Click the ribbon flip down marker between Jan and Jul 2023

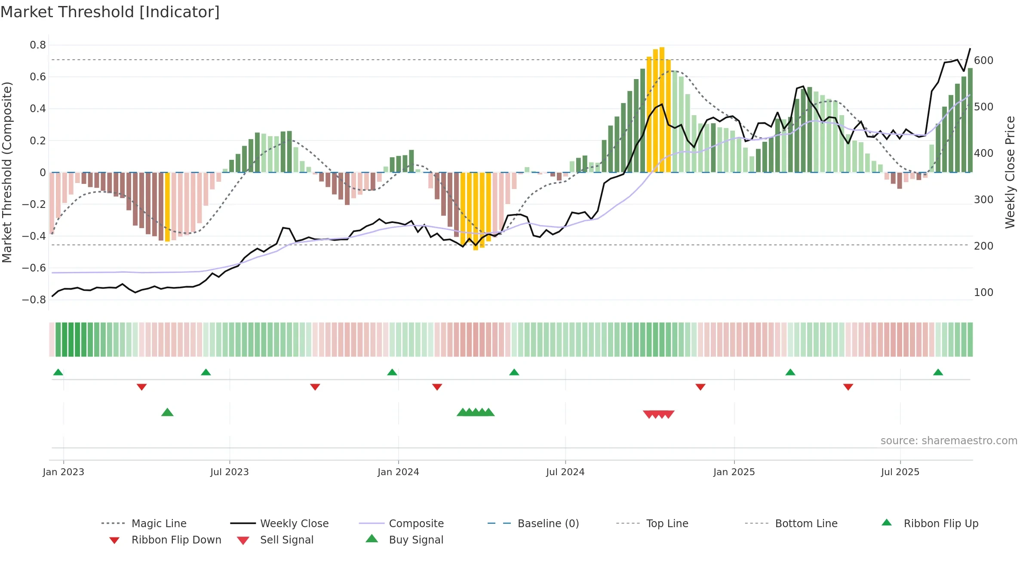(142, 387)
